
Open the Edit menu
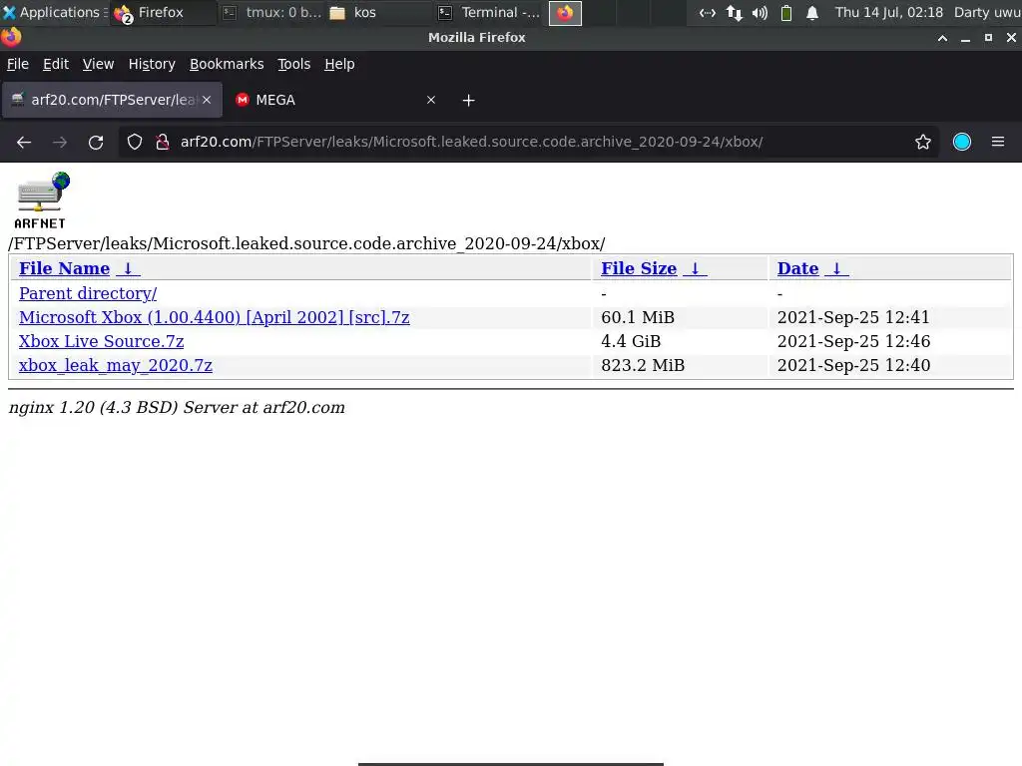click(x=56, y=64)
